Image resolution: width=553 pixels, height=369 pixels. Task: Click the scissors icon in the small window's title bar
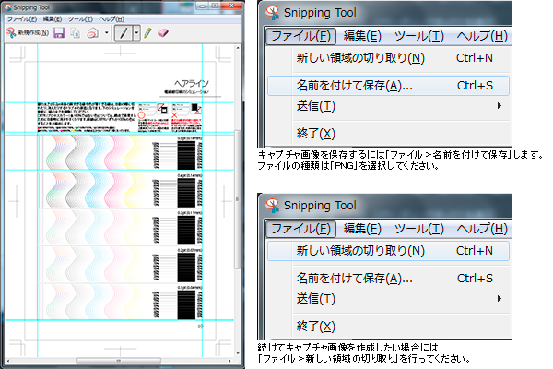click(7, 7)
